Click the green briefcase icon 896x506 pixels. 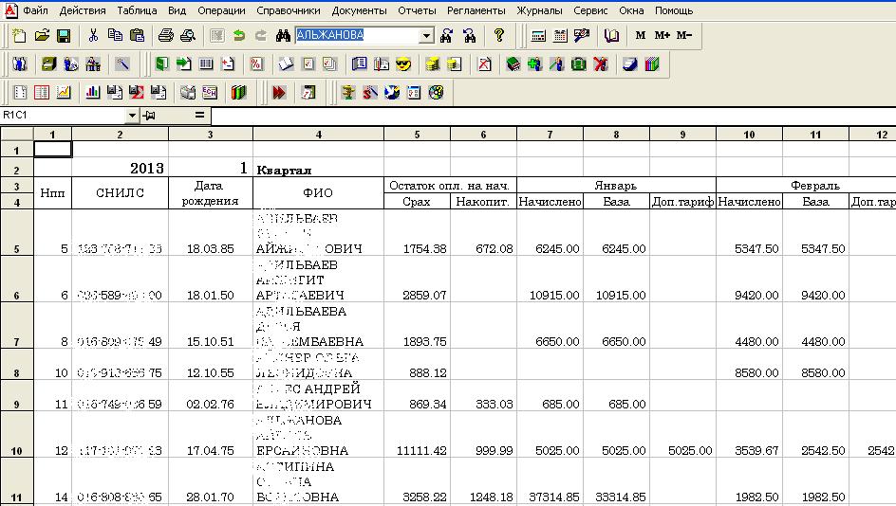(578, 63)
